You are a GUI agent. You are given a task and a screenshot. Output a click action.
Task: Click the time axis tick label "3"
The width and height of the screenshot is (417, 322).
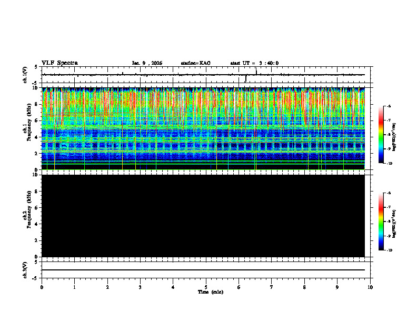pos(140,287)
